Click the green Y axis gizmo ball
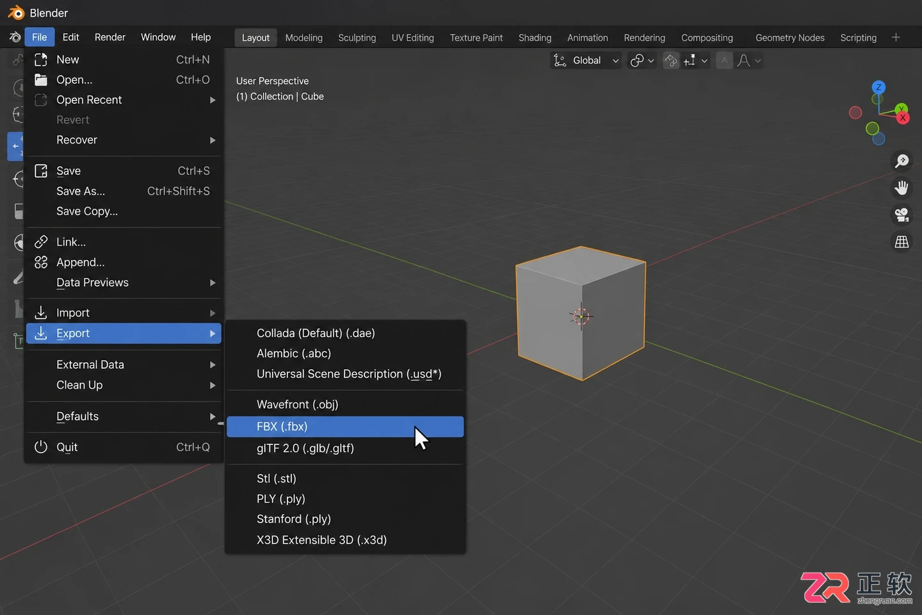Viewport: 922px width, 615px height. (x=902, y=109)
